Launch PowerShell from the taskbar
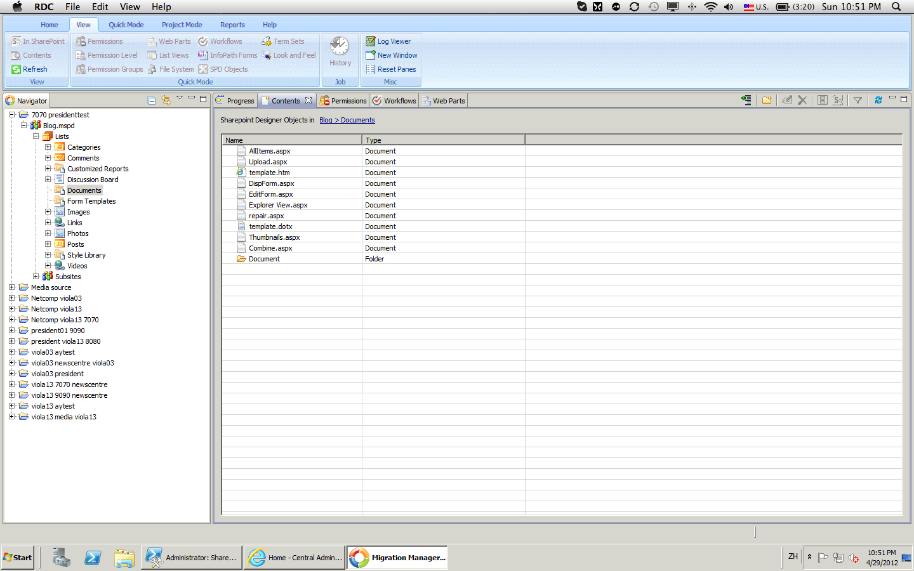The width and height of the screenshot is (914, 571). [x=93, y=557]
